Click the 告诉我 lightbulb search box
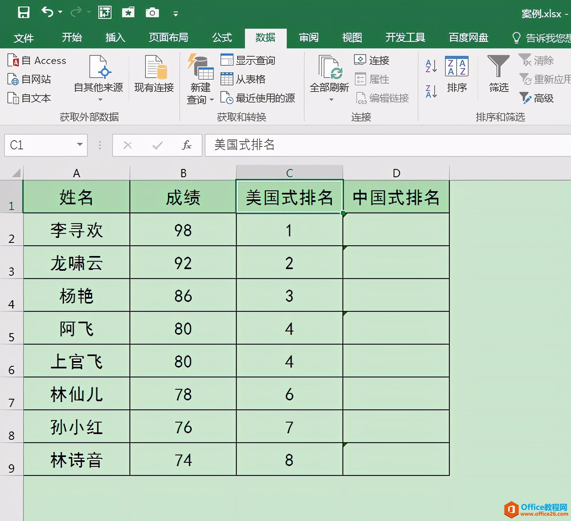Viewport: 571px width, 521px height. 541,38
